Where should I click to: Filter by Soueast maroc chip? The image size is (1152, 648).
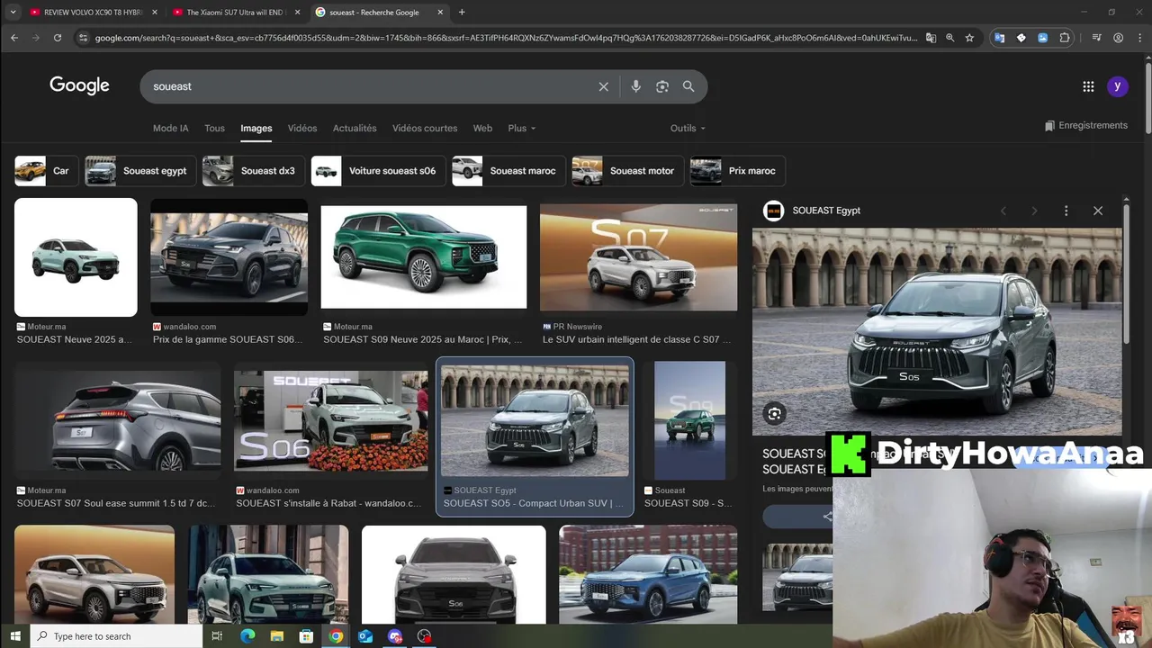point(508,171)
